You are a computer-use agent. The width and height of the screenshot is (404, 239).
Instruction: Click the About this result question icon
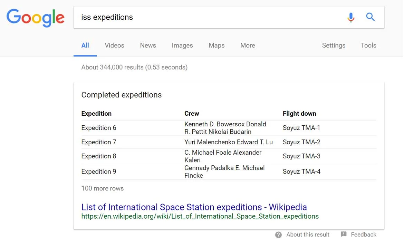click(x=279, y=235)
